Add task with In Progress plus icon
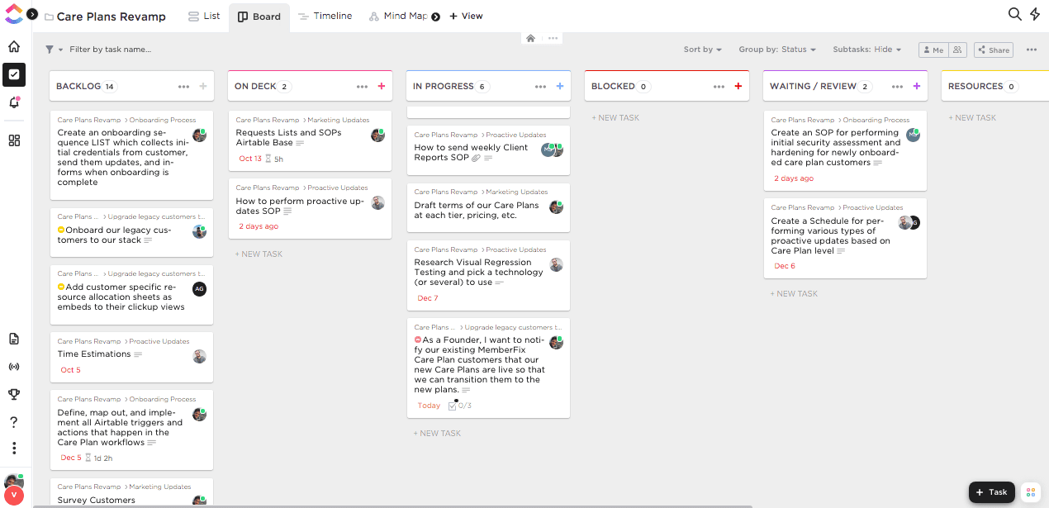 point(559,86)
